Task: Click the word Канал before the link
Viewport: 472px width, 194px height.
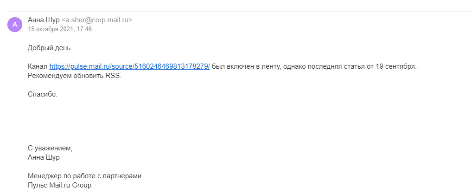Action: 38,66
